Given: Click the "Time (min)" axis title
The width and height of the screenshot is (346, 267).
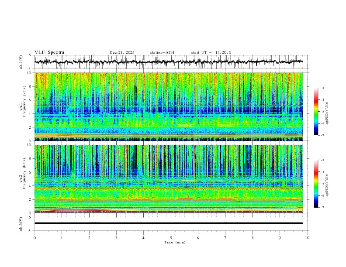Looking at the screenshot, I should [175, 242].
